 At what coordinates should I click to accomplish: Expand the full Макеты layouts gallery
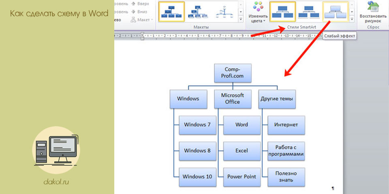[x=241, y=19]
